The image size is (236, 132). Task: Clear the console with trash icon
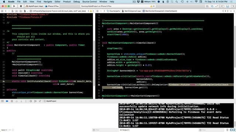coord(227,130)
